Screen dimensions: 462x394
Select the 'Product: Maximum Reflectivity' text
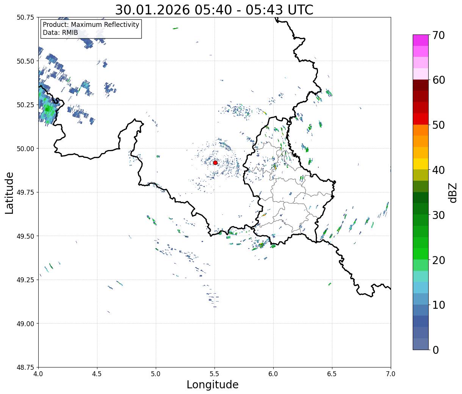[91, 25]
